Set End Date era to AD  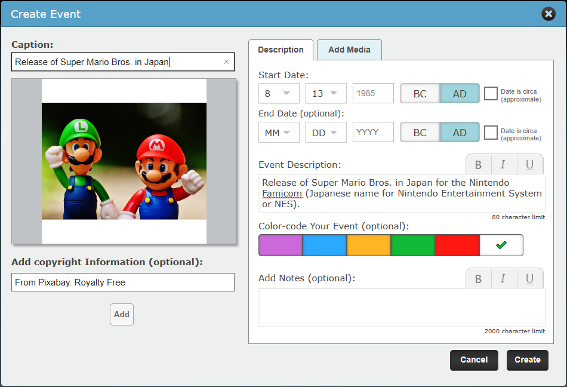coord(460,133)
